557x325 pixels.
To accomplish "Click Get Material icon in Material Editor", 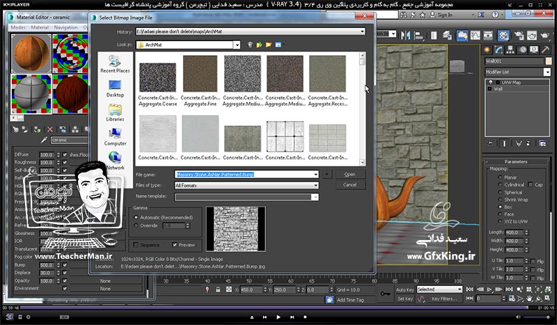I will coord(15,129).
